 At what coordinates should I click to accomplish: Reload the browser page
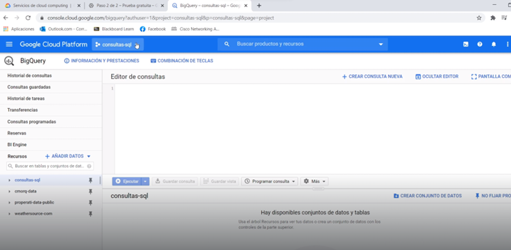point(28,18)
